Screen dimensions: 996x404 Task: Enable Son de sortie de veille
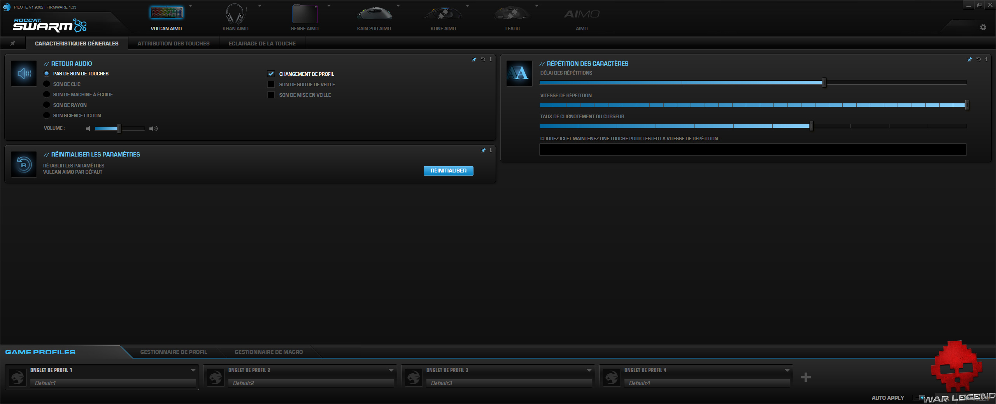271,84
